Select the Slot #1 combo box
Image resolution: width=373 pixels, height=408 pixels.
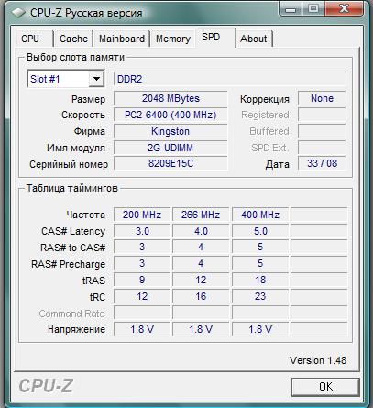(66, 79)
